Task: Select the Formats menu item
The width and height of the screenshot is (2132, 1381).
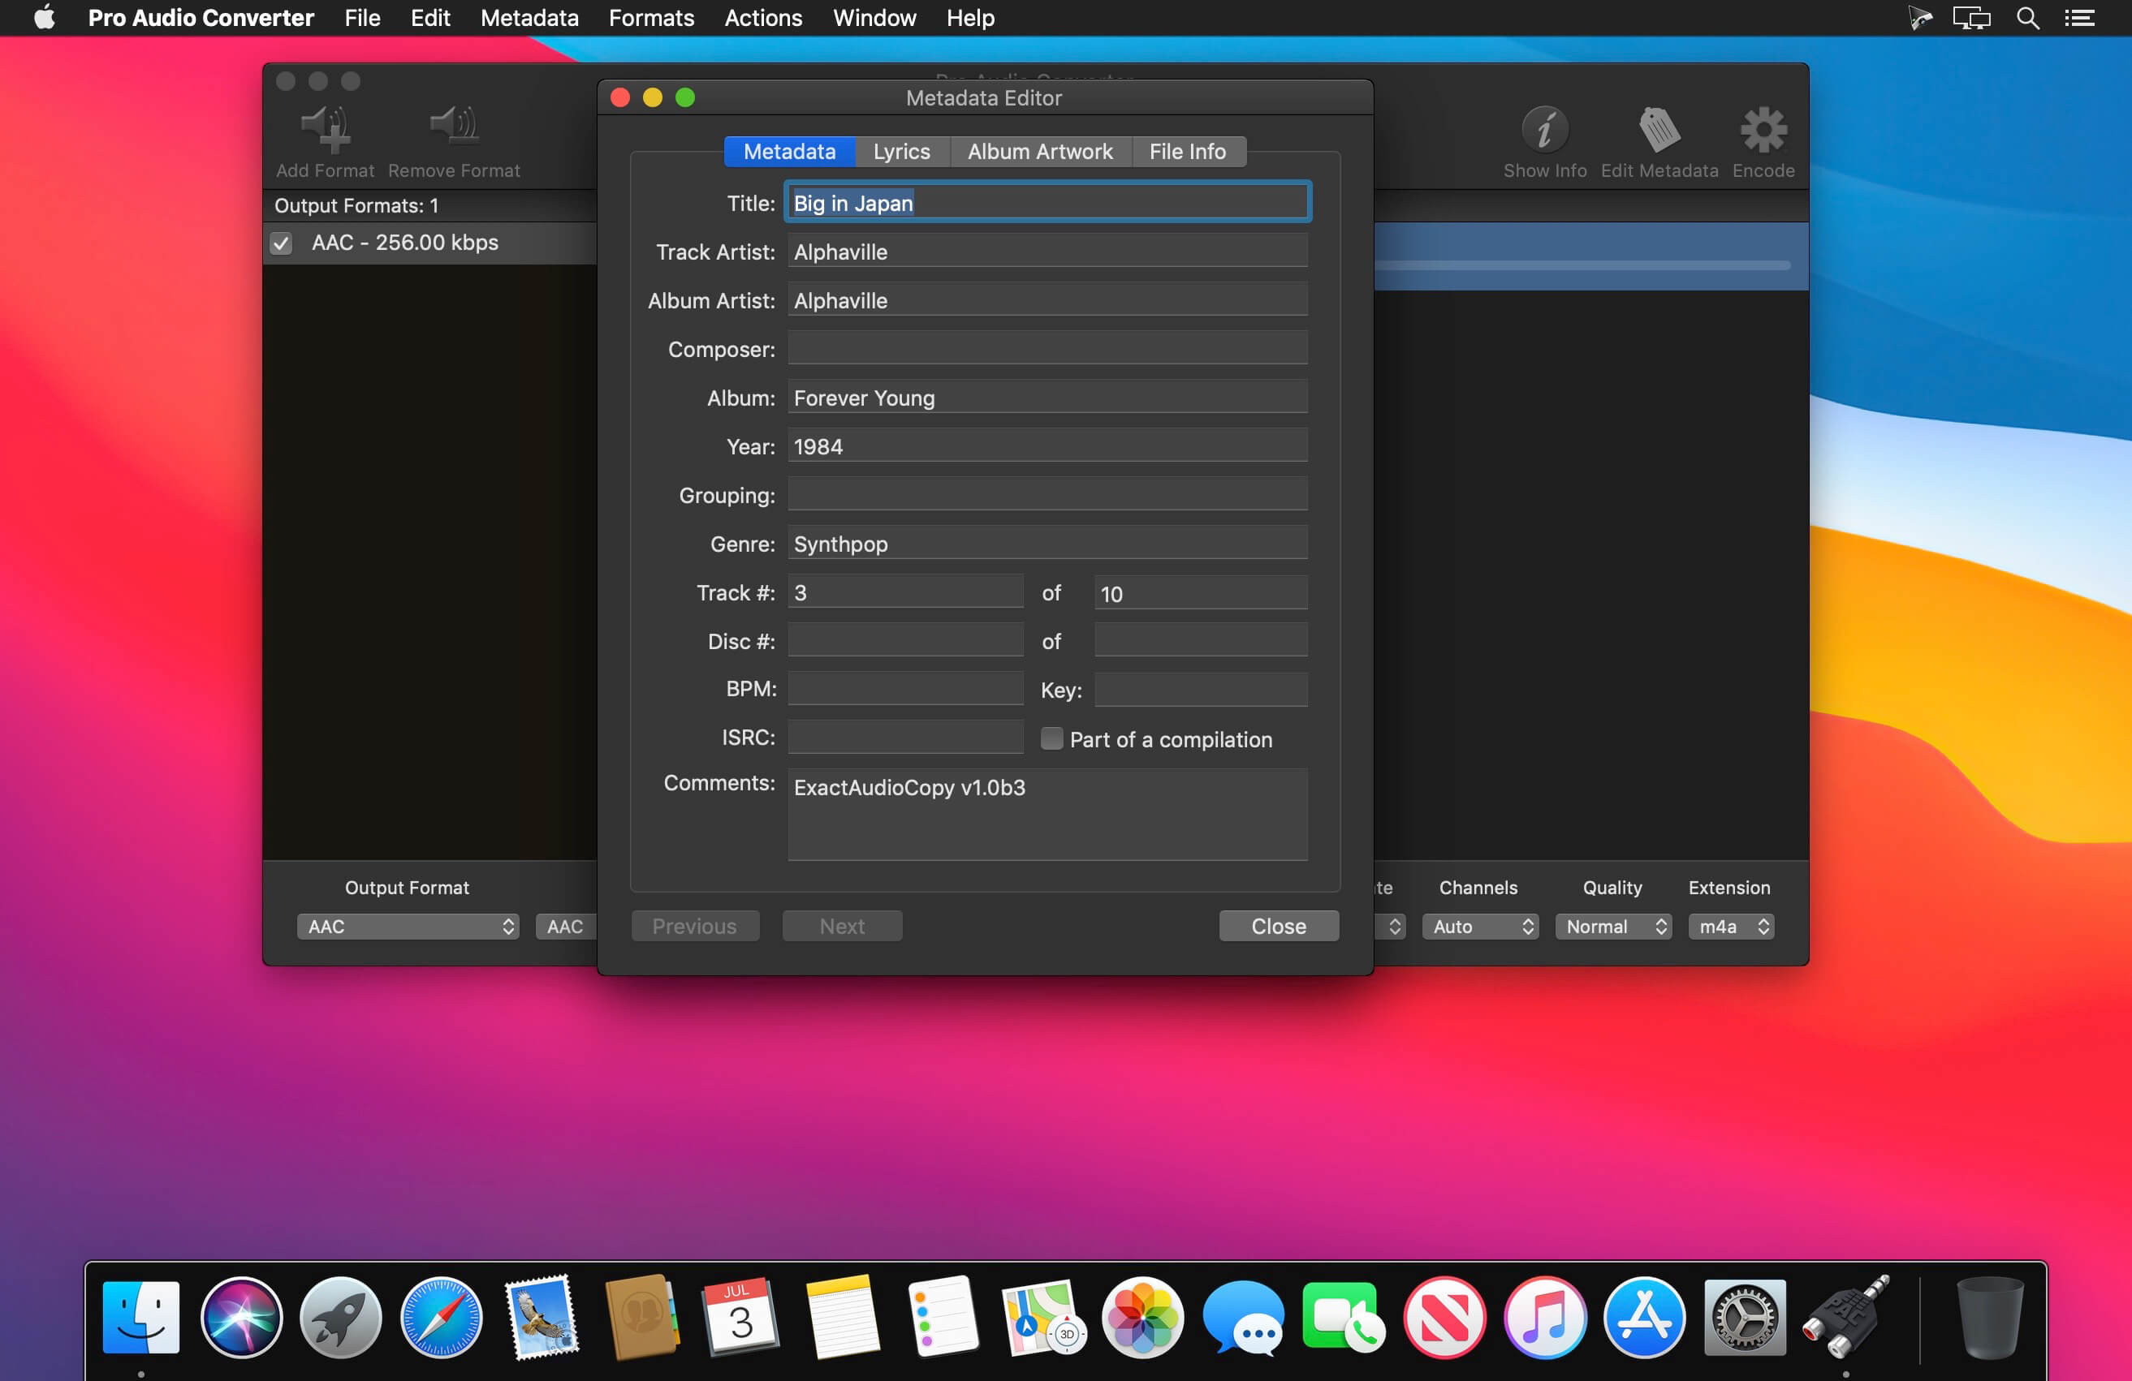Action: (x=651, y=19)
